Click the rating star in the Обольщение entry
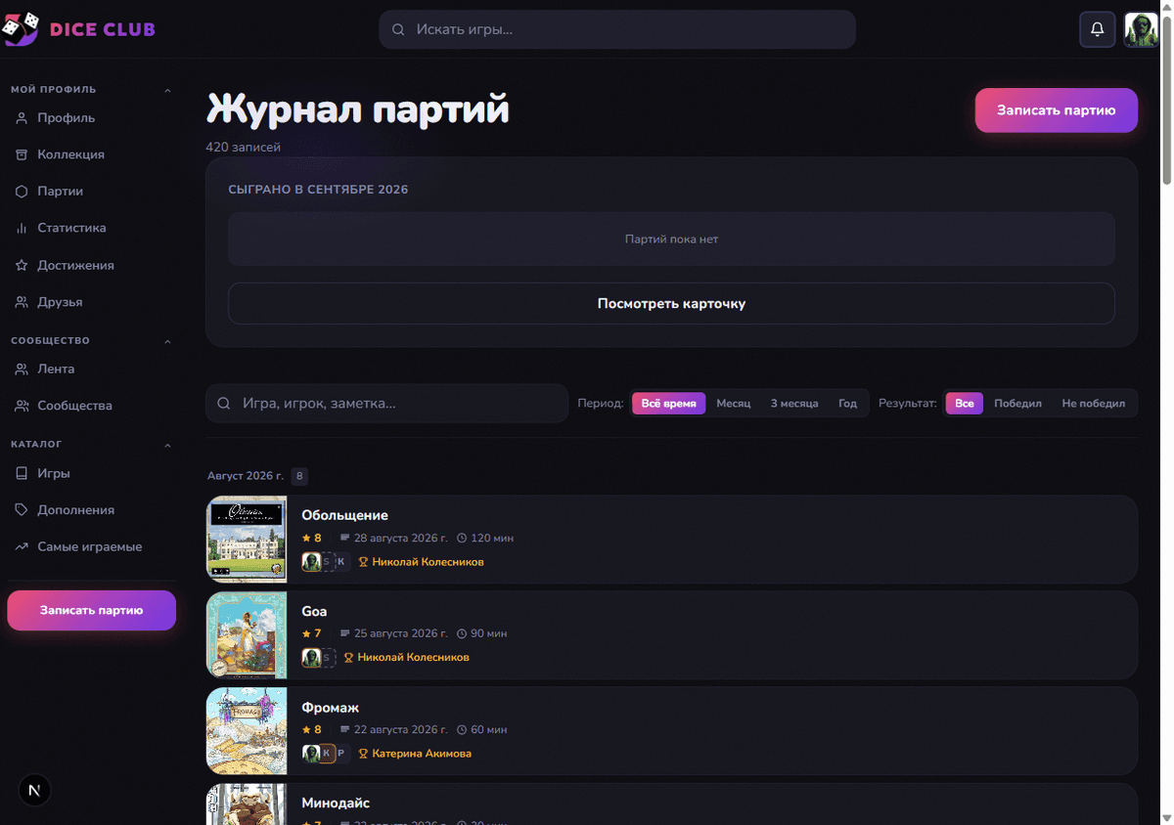This screenshot has width=1174, height=825. click(x=306, y=538)
